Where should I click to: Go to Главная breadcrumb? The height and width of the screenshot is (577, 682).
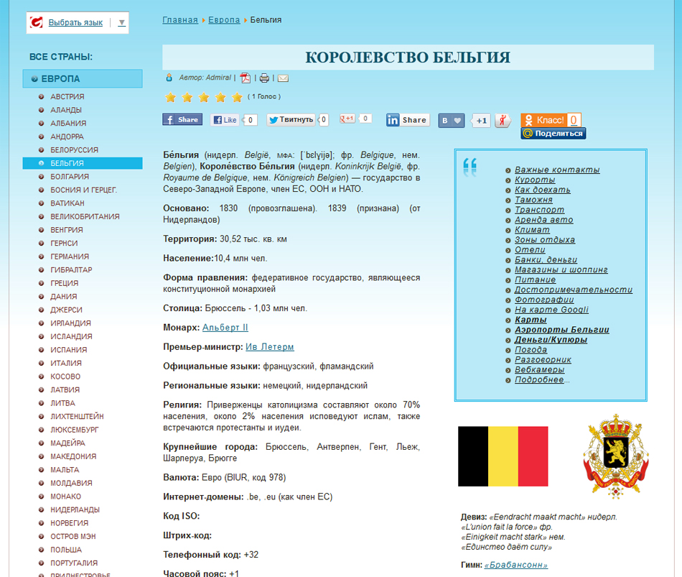coord(180,20)
